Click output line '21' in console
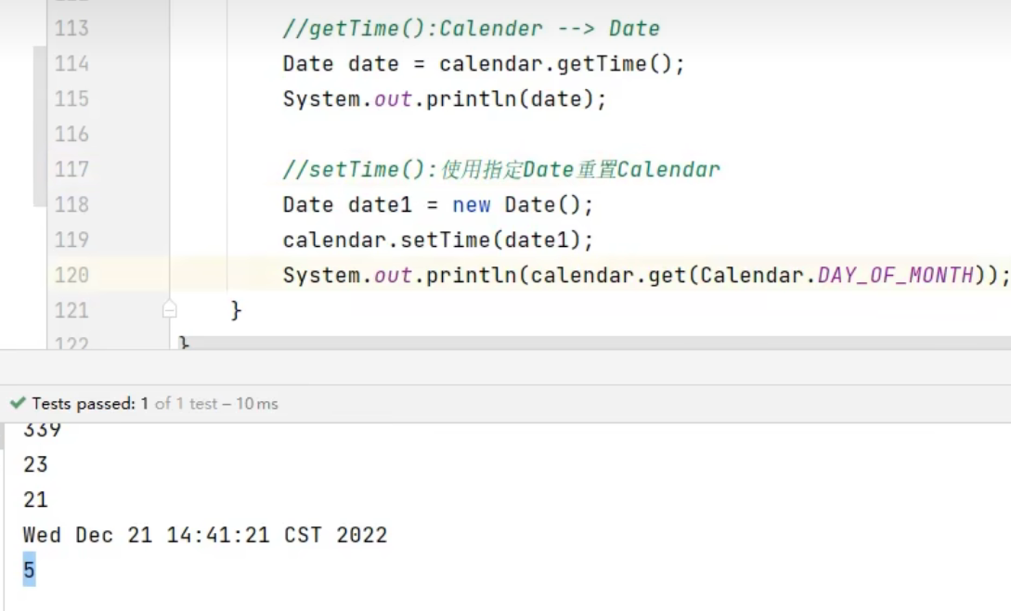This screenshot has width=1011, height=611. pos(35,500)
